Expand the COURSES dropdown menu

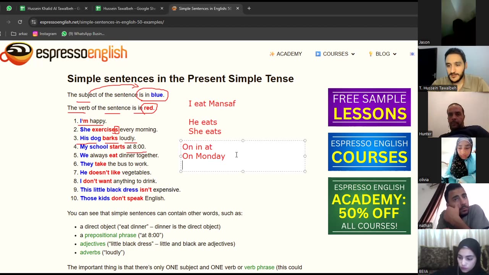point(335,54)
